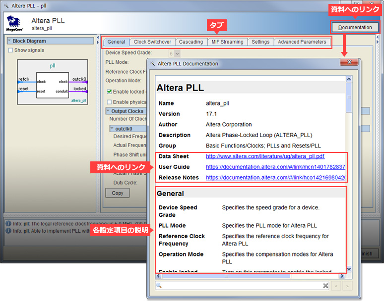
Task: Open the Advanced Parameters tab
Action: tap(302, 42)
